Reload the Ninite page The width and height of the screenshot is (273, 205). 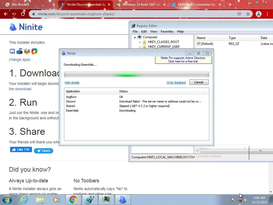[23, 14]
